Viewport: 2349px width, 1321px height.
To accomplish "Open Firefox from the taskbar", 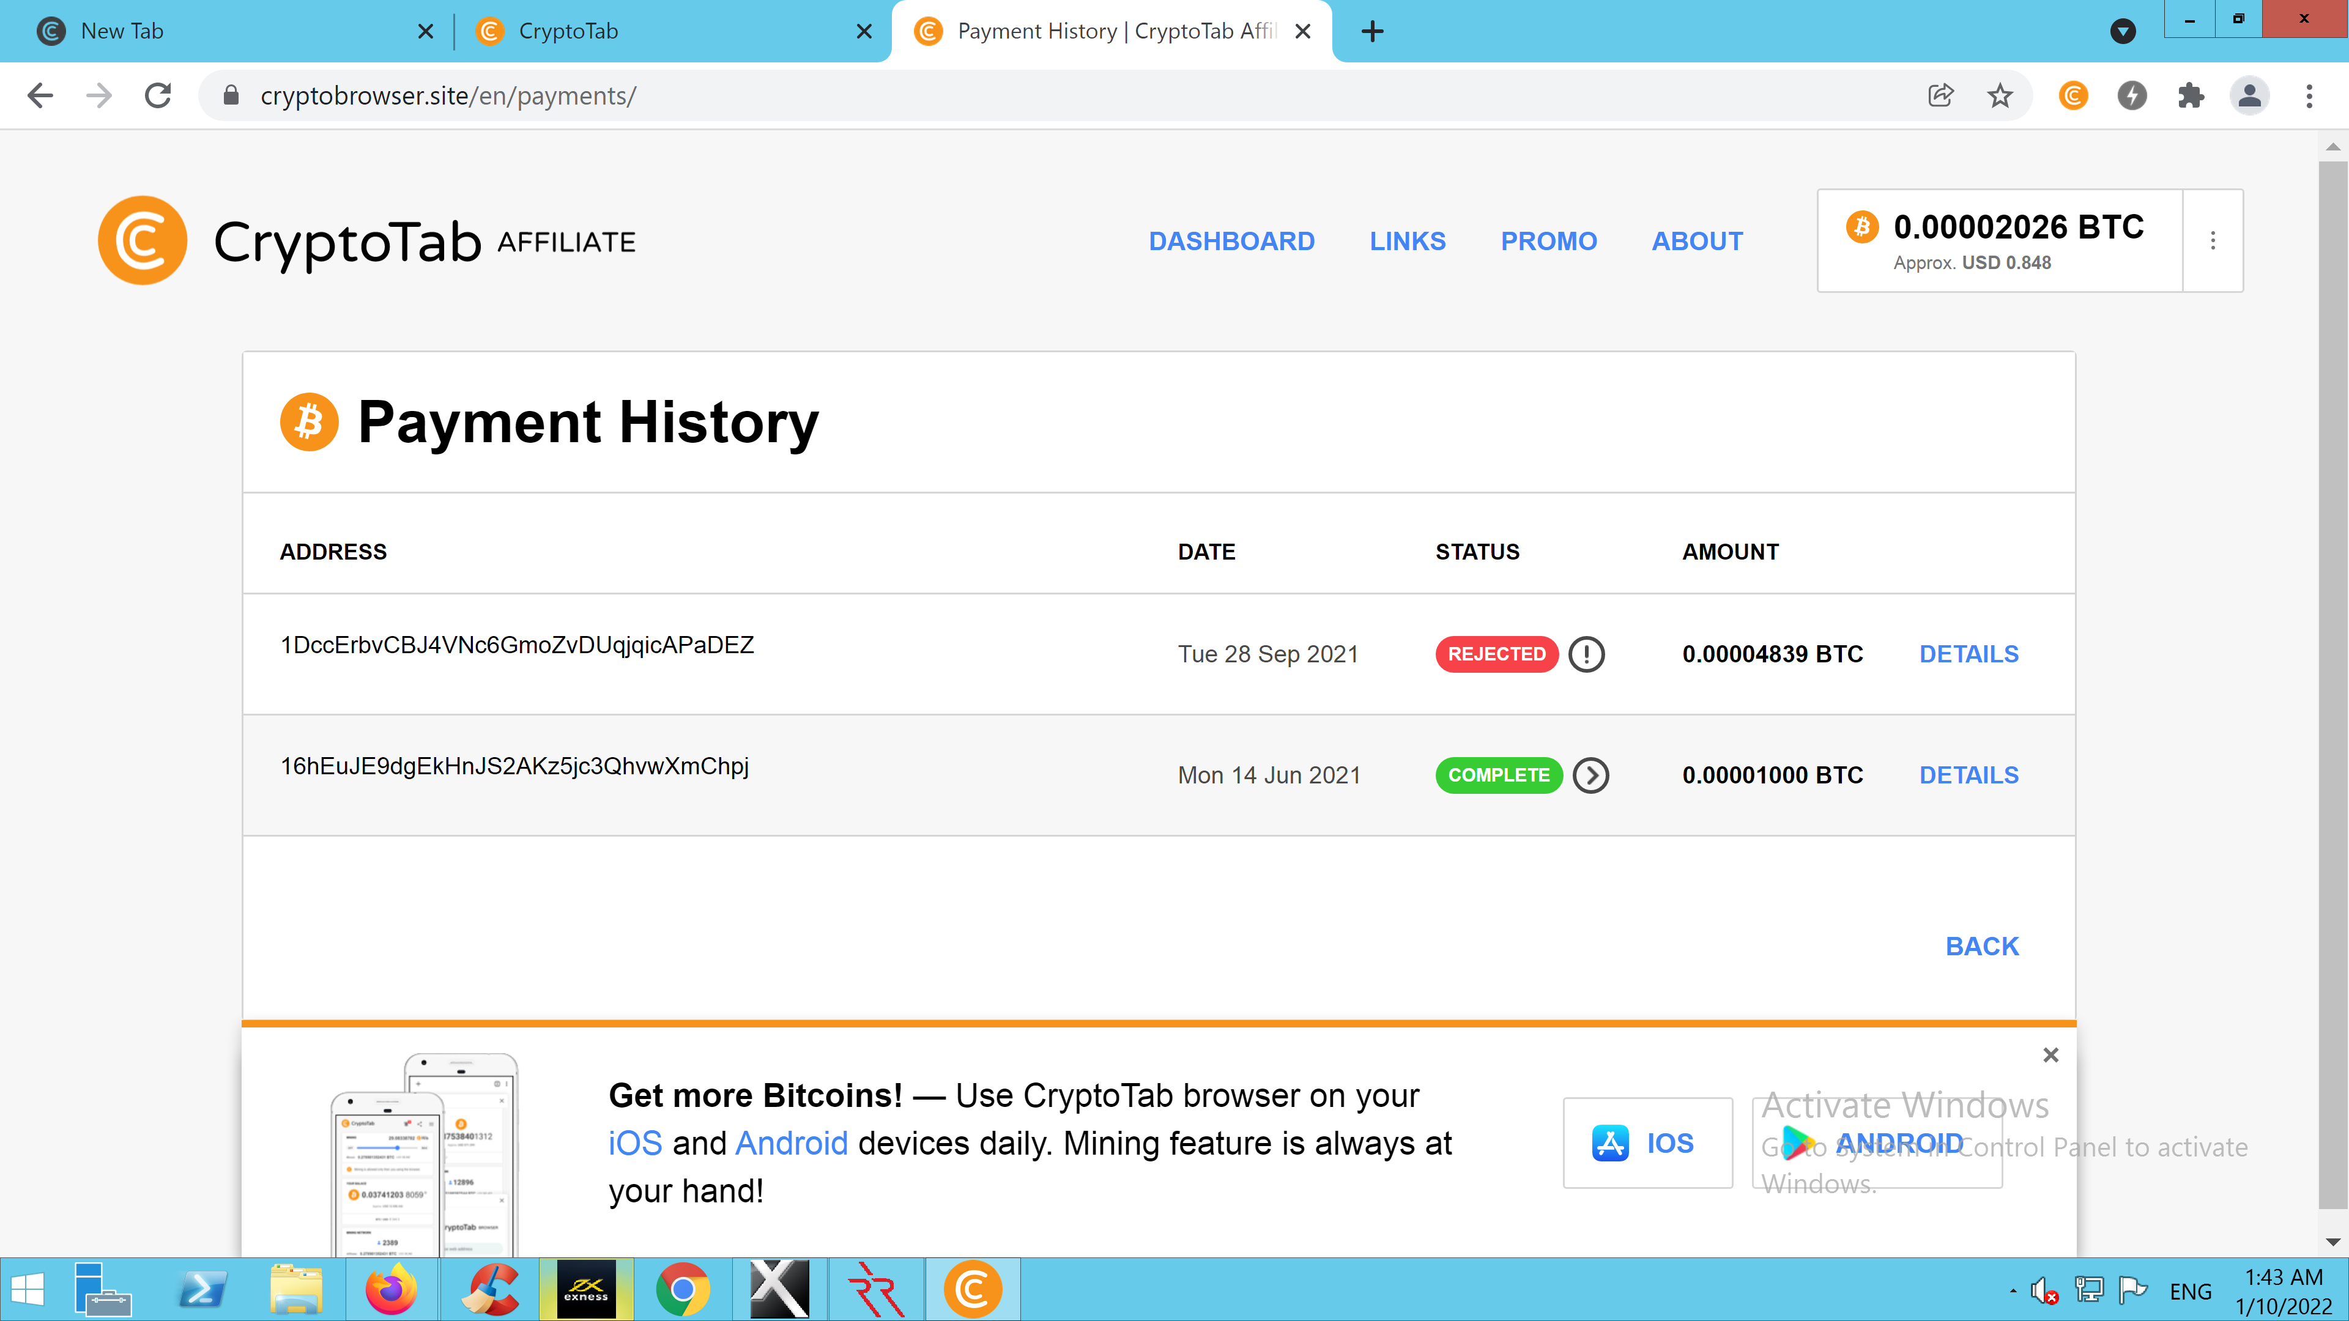I will click(391, 1290).
